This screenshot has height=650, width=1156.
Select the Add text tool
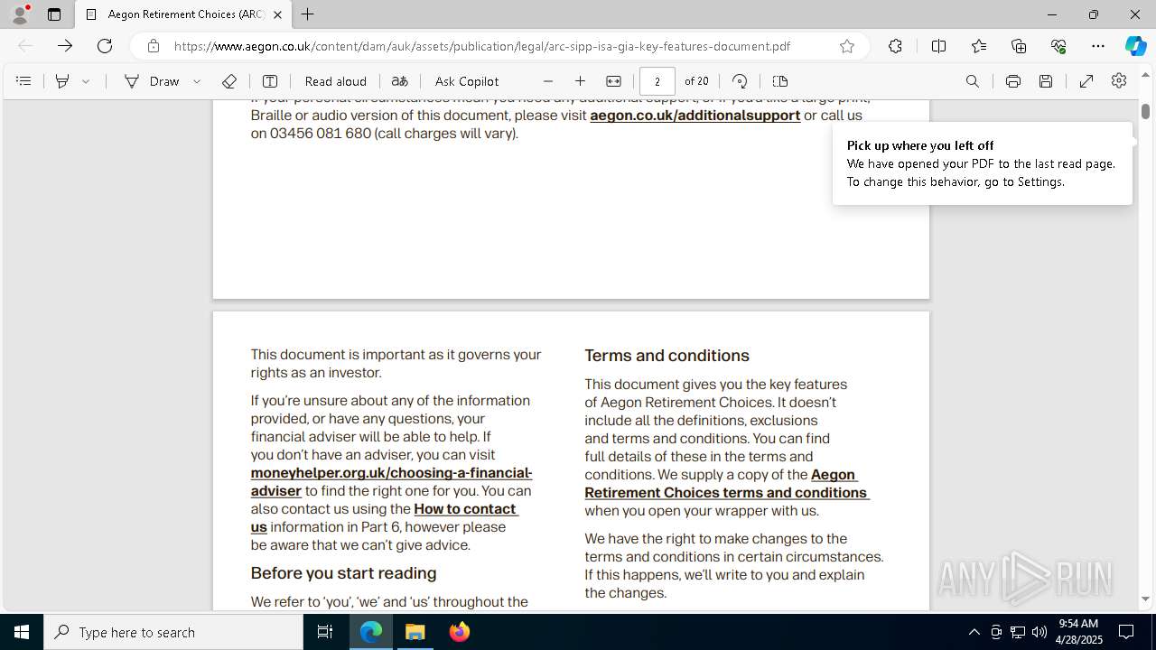click(x=270, y=81)
